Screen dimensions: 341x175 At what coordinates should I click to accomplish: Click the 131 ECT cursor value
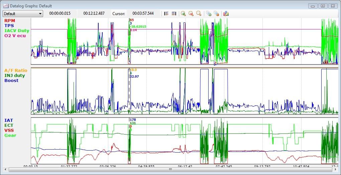(x=133, y=123)
